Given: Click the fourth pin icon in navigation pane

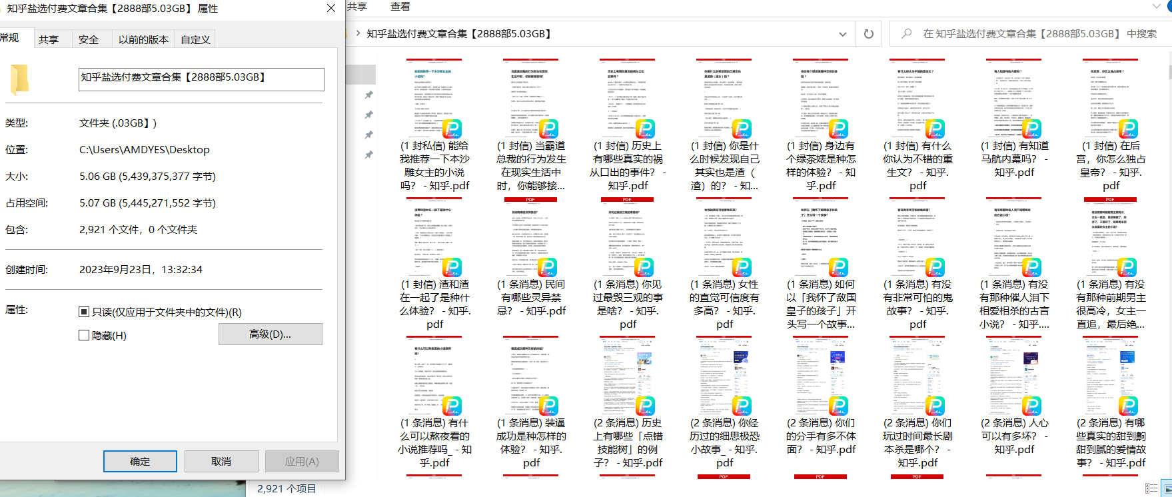Looking at the screenshot, I should [x=368, y=155].
